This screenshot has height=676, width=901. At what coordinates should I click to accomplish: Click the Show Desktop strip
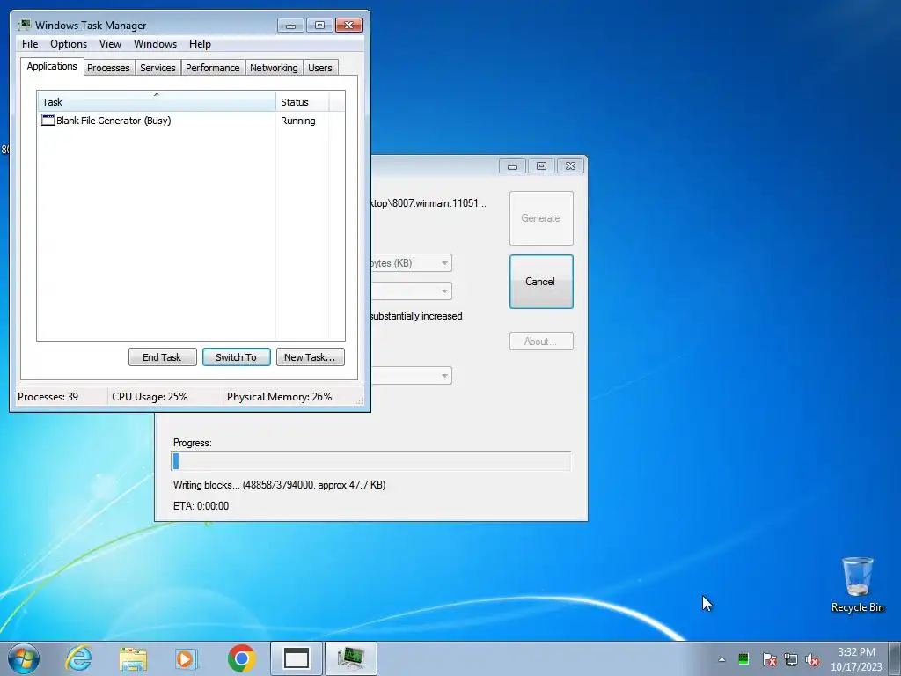[x=895, y=658]
